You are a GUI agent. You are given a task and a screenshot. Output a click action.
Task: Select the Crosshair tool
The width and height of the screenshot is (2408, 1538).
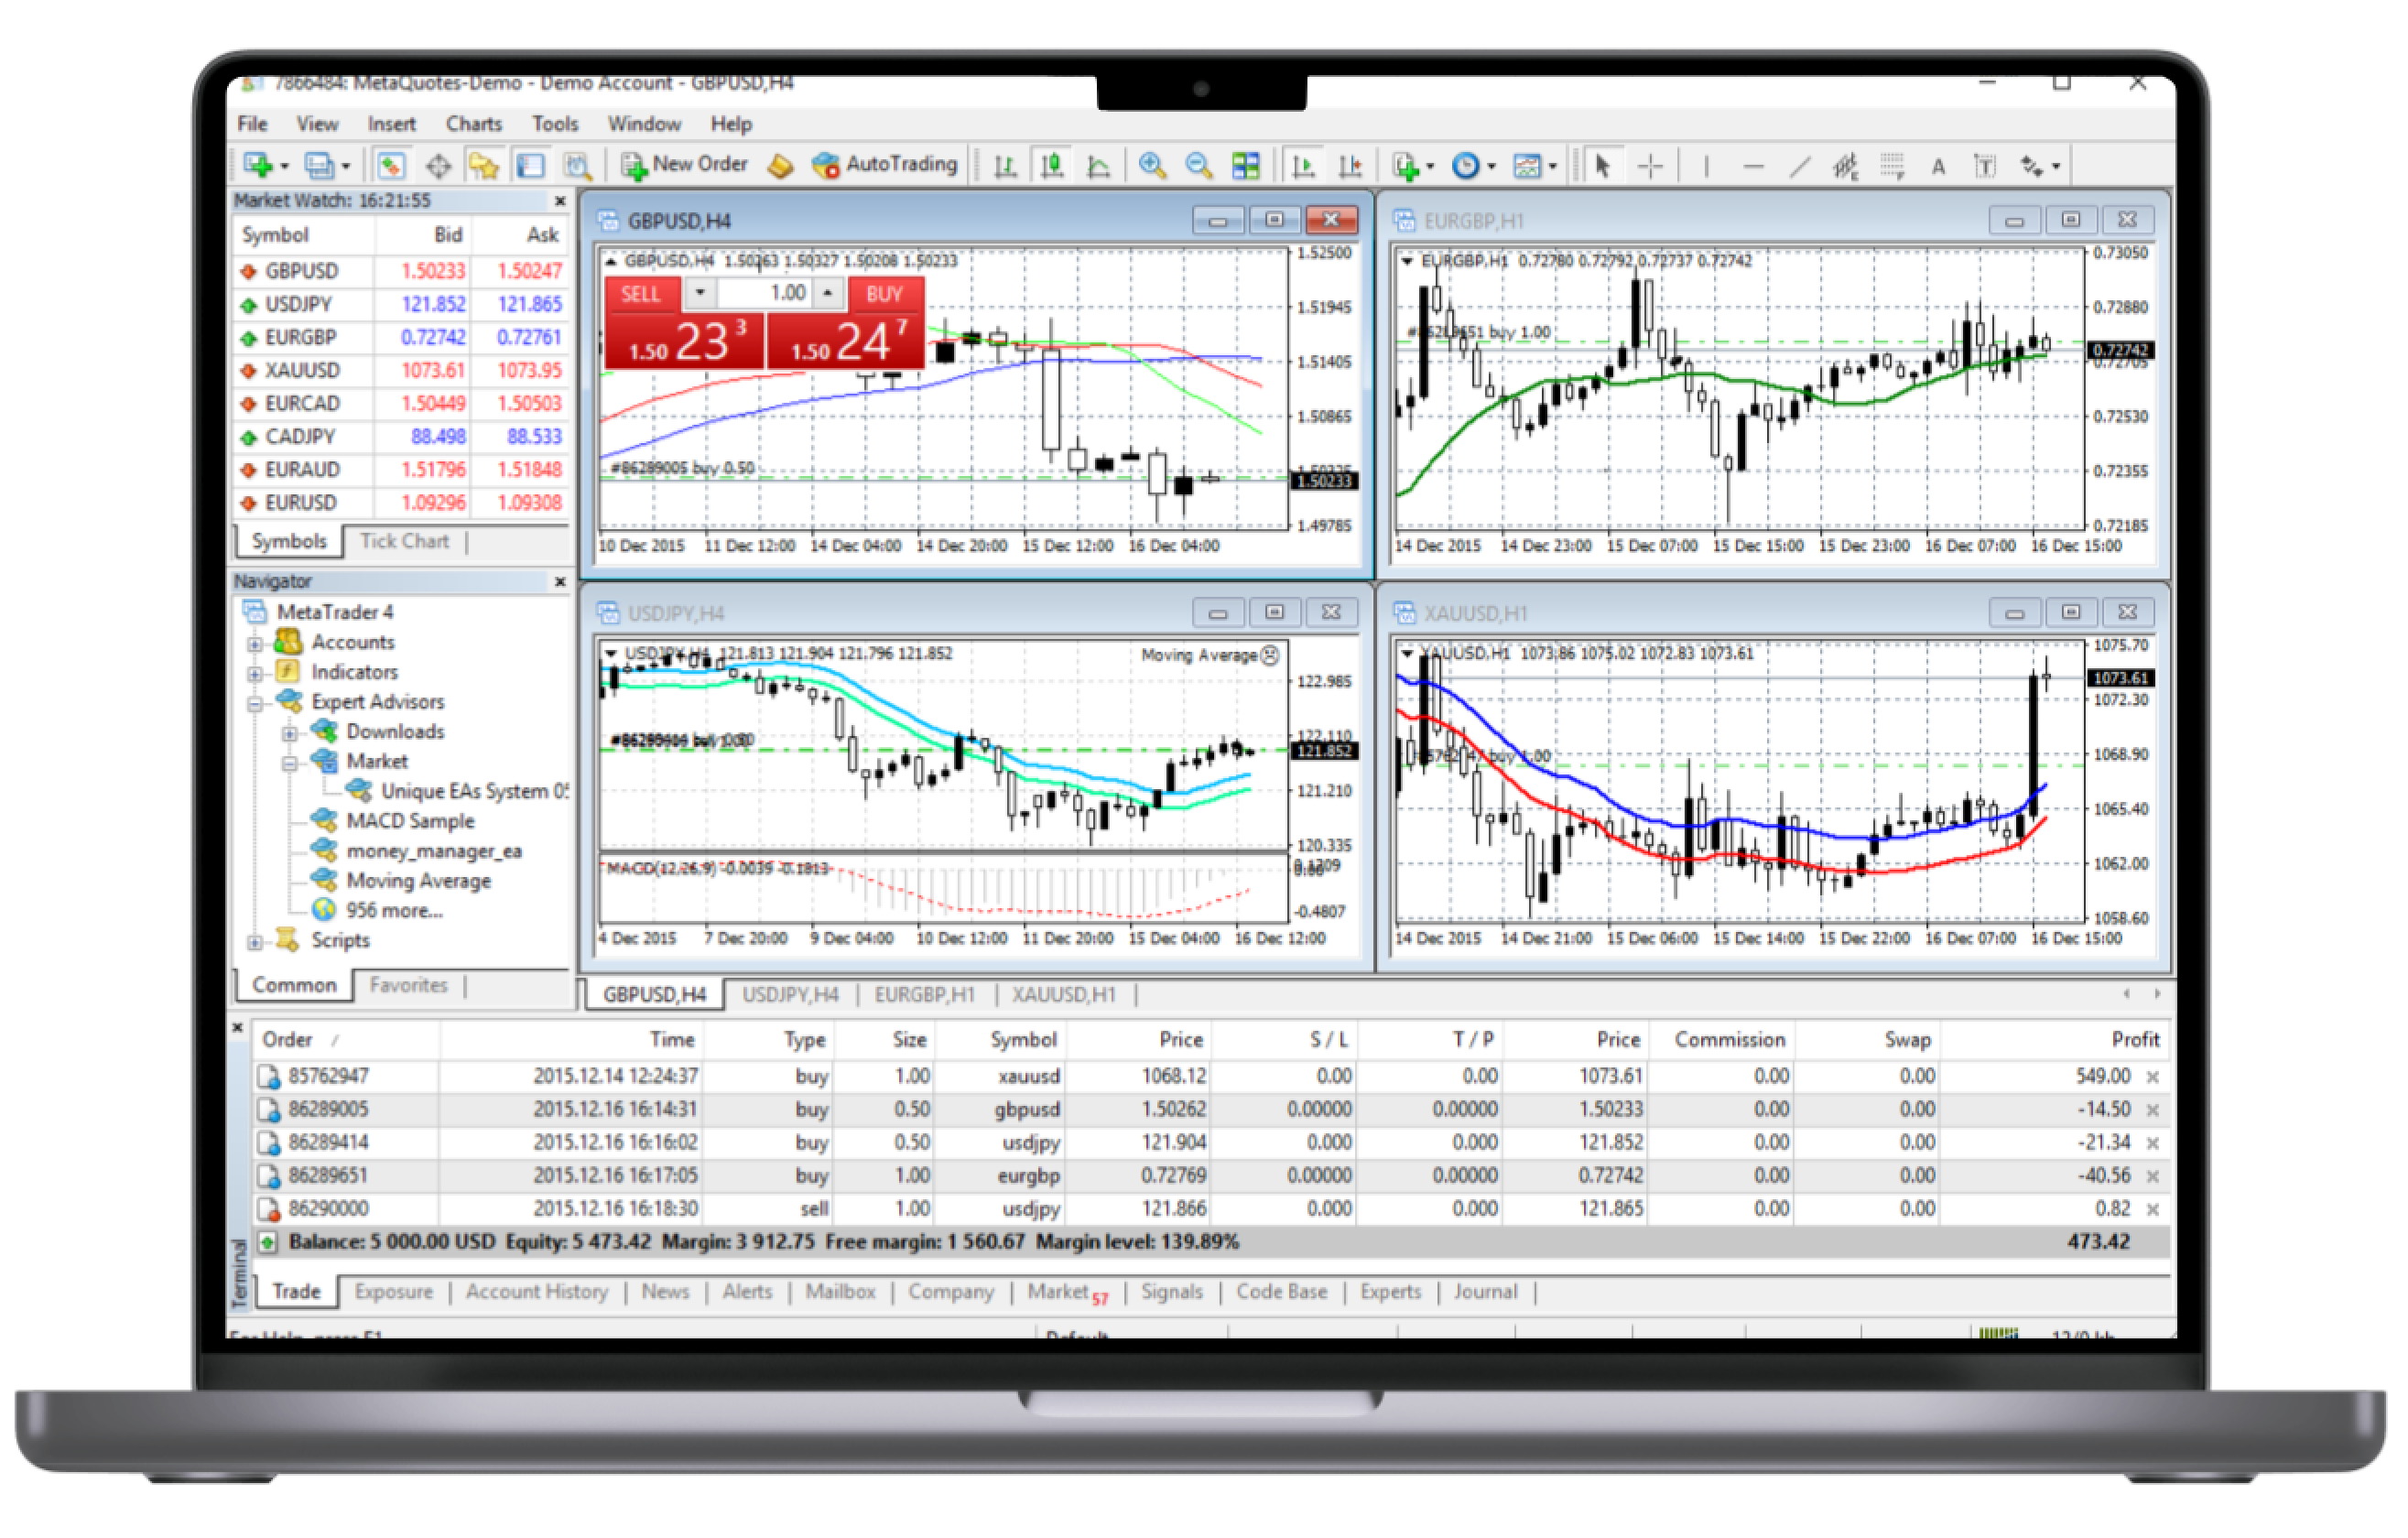(x=1650, y=166)
